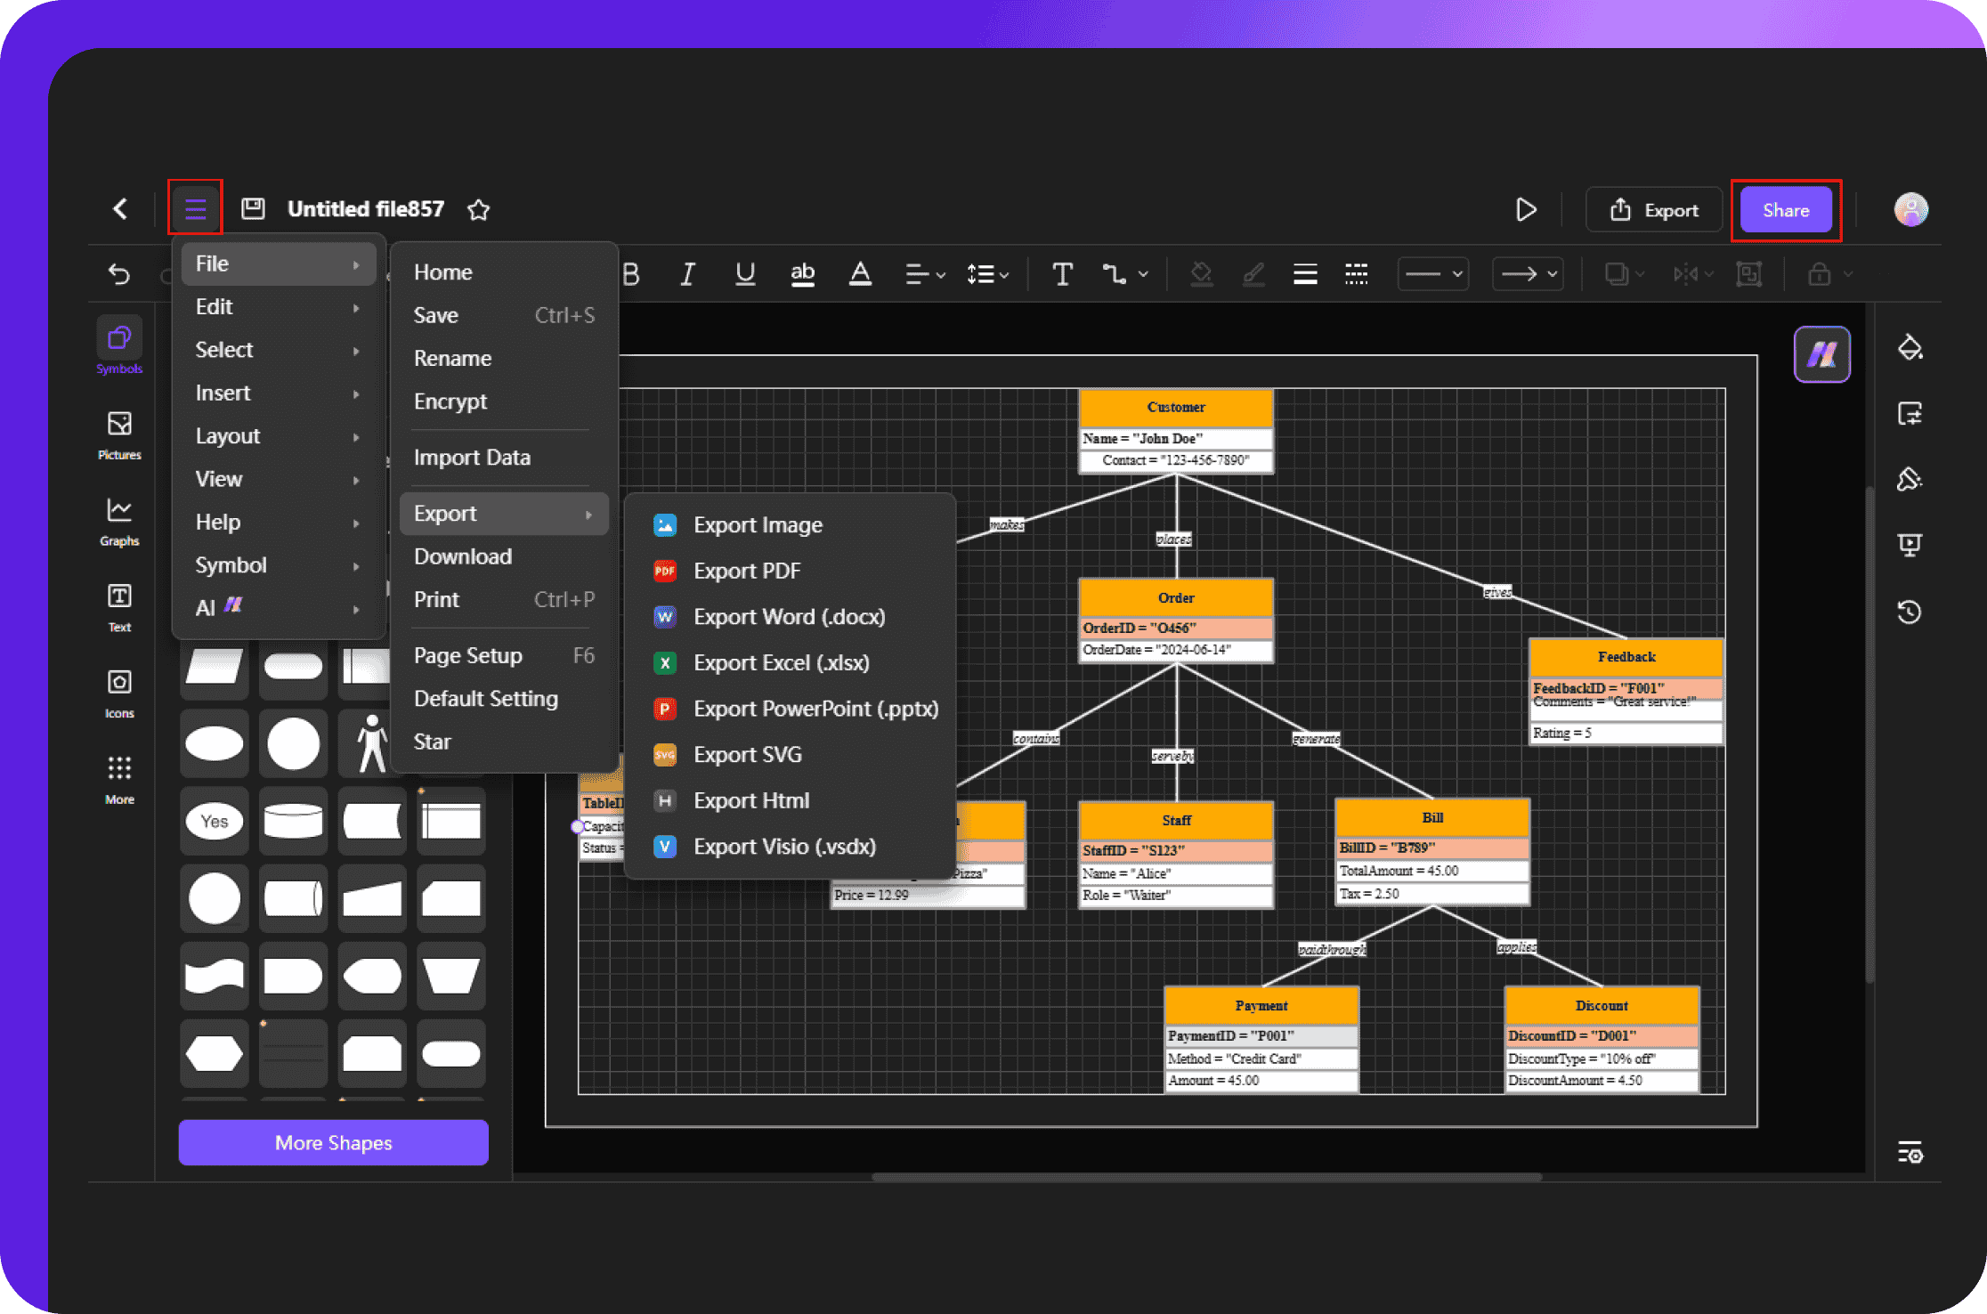Start presentation with the play icon
This screenshot has height=1314, width=1987.
click(1526, 210)
